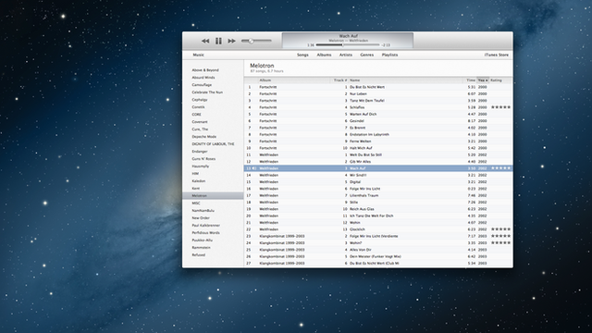
Task: Skip back with the rewind button
Action: [205, 41]
